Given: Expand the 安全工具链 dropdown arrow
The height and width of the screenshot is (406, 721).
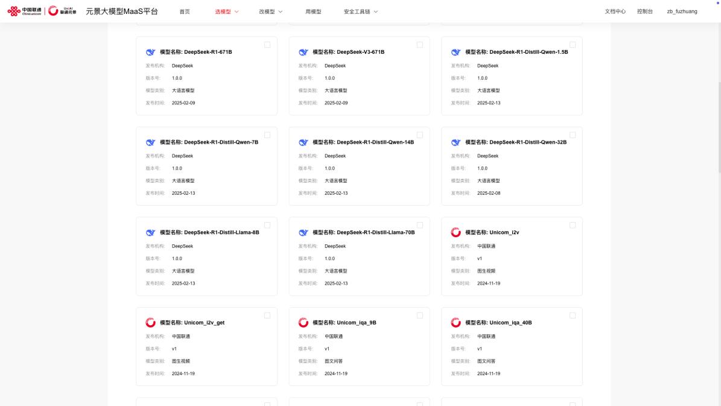Looking at the screenshot, I should (376, 11).
